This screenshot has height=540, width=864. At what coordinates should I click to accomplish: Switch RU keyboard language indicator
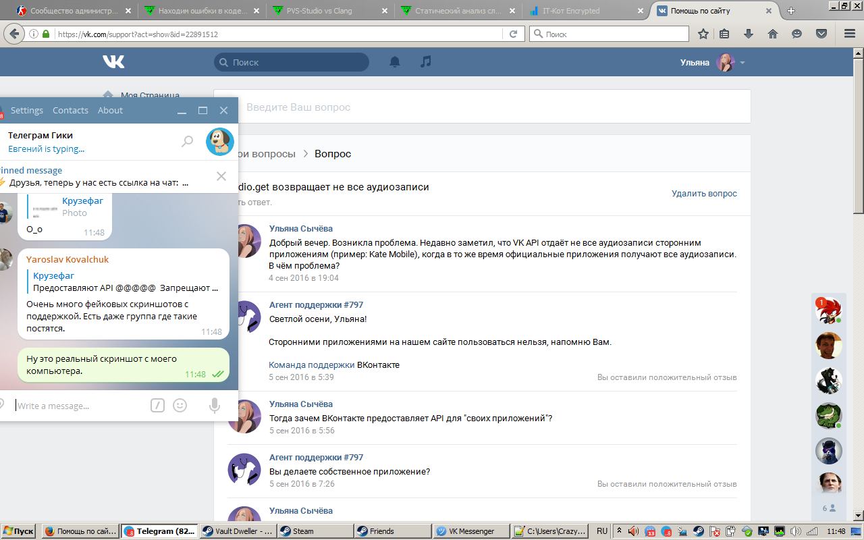tap(602, 531)
